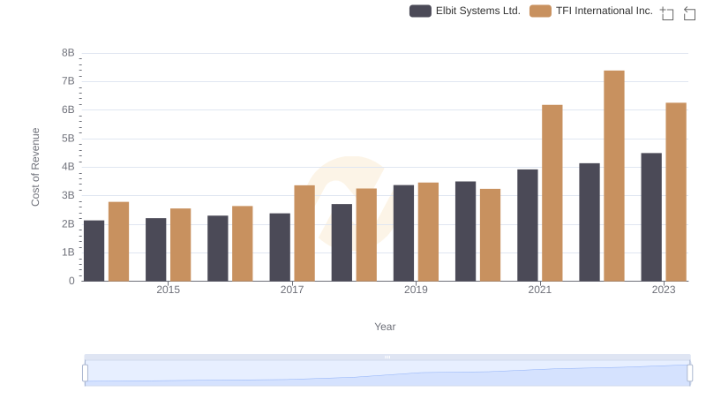The width and height of the screenshot is (706, 407).
Task: Click the 2017 x-axis label
Action: tap(292, 290)
